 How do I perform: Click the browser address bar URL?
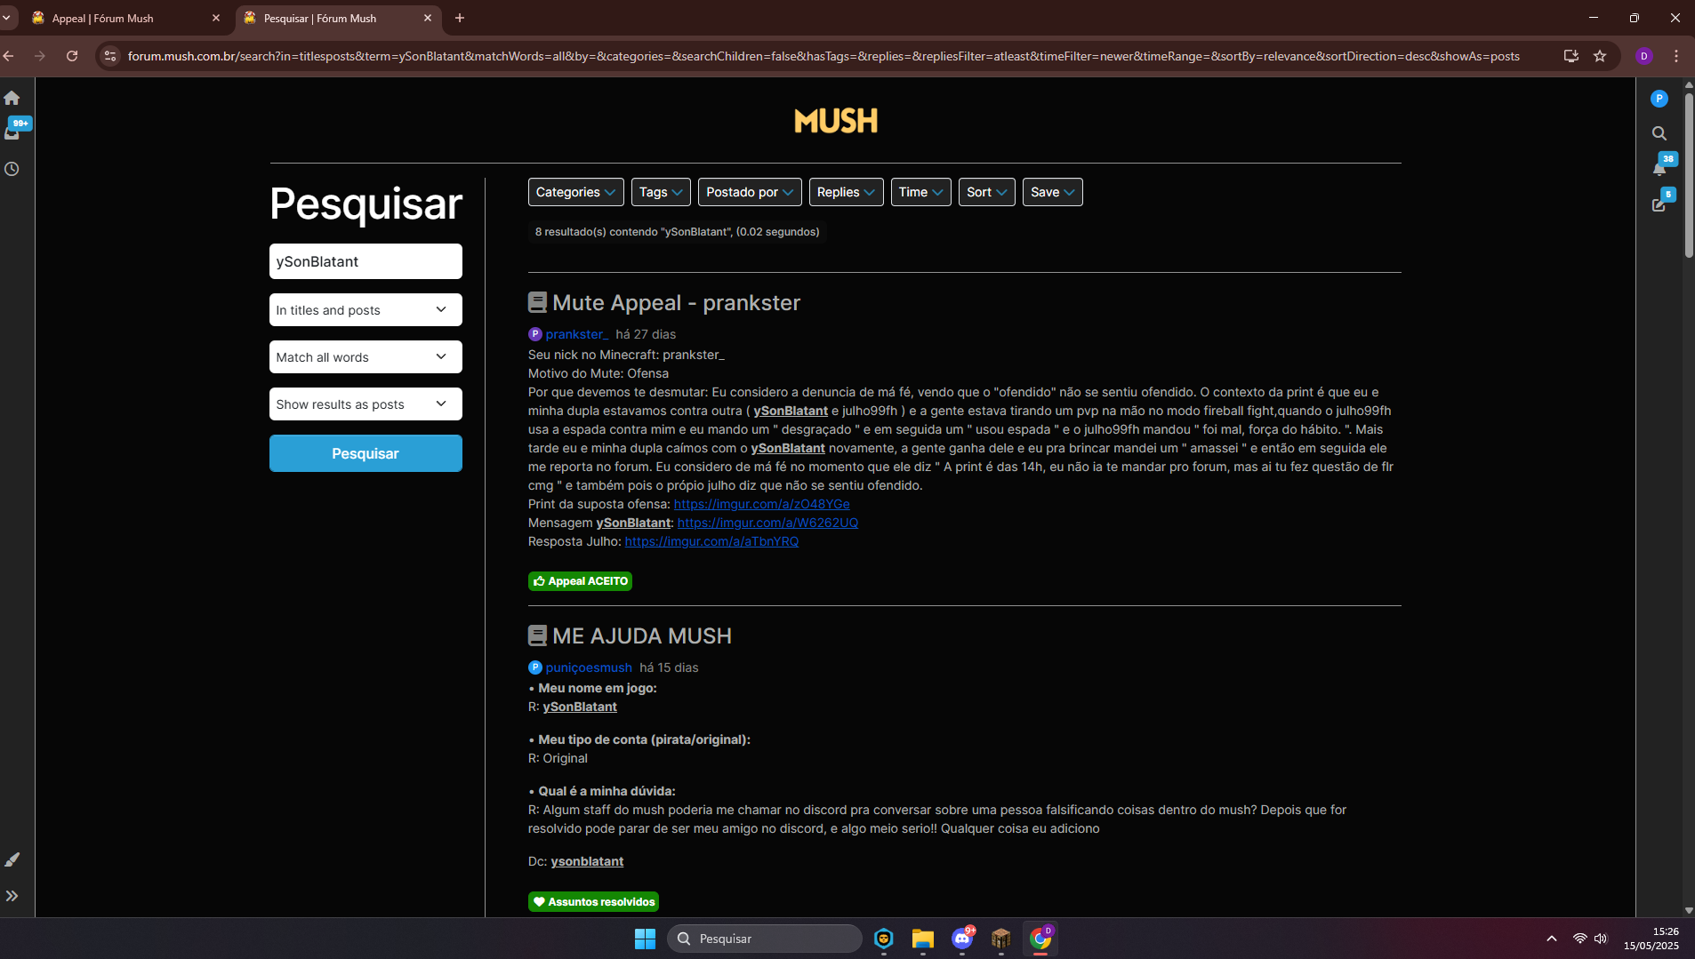click(823, 56)
